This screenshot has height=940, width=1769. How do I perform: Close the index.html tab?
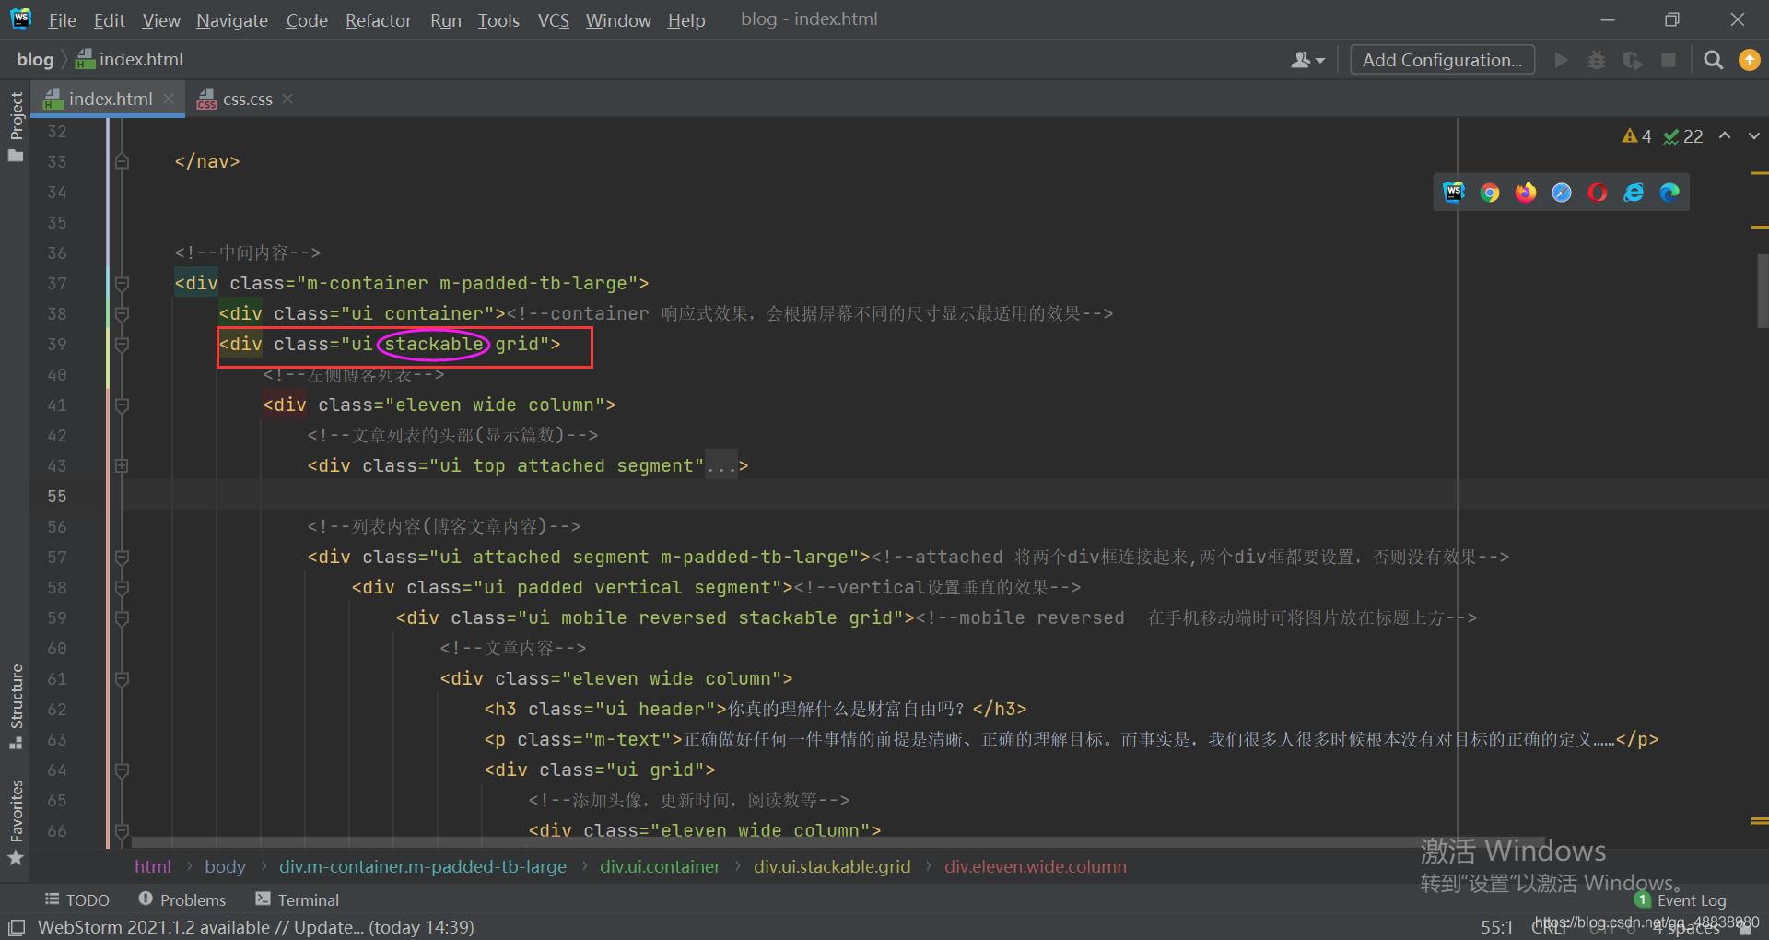(x=169, y=99)
